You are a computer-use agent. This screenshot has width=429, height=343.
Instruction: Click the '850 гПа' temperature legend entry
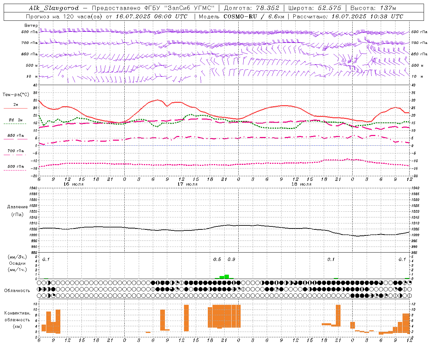pos(16,135)
